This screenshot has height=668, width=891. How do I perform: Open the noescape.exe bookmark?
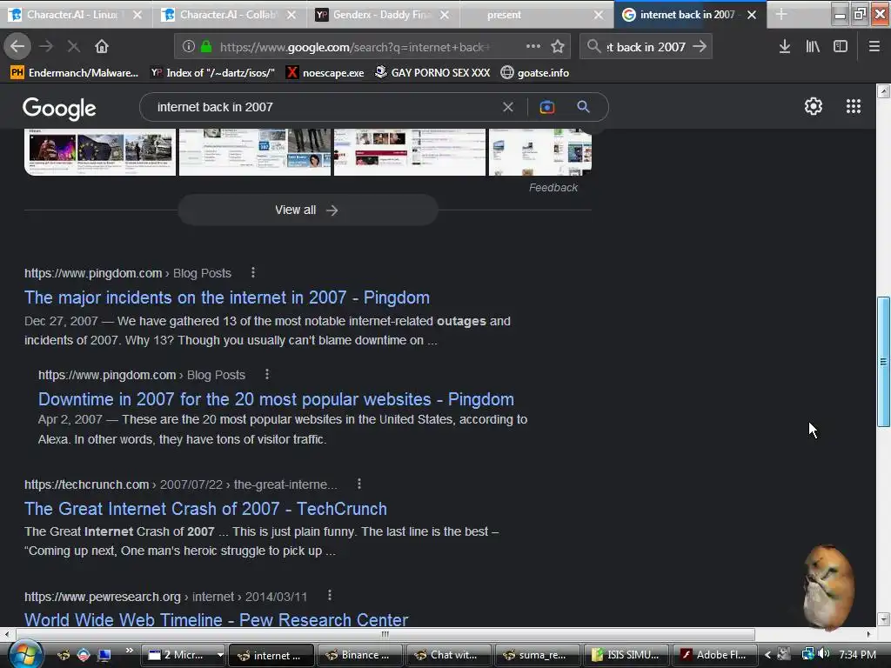click(x=325, y=73)
